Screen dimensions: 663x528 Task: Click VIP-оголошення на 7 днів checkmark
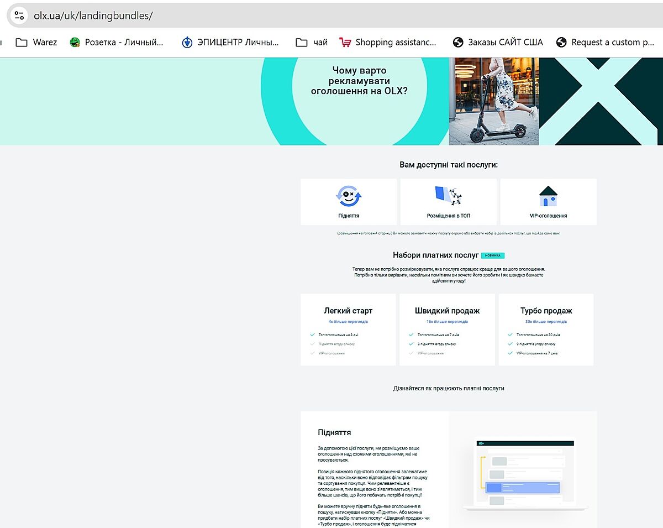click(510, 353)
